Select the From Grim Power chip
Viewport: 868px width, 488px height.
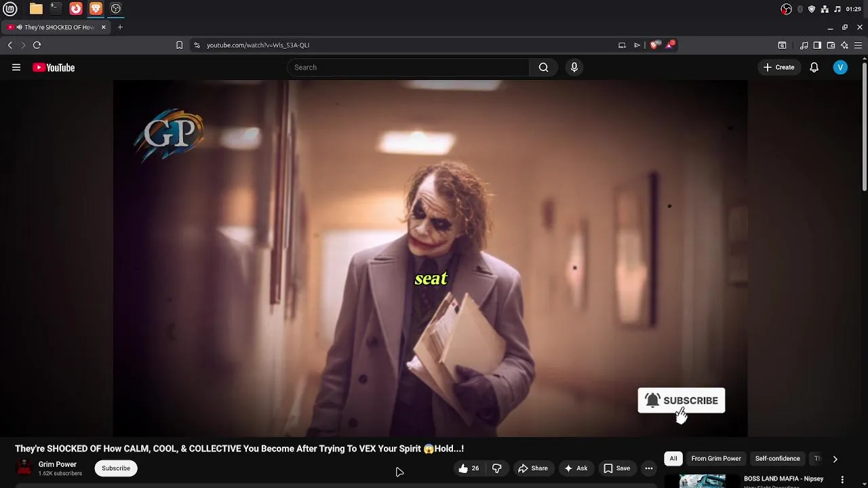[716, 459]
